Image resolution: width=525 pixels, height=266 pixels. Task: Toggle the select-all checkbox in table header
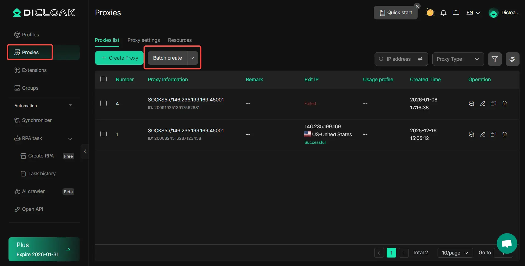coord(103,79)
